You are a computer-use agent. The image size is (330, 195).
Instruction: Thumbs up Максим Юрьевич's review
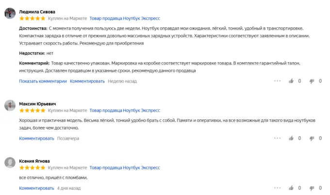(291, 139)
